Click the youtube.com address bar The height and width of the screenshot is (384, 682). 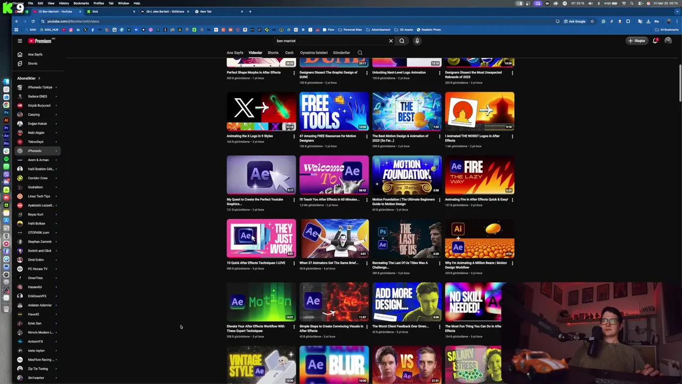pyautogui.click(x=298, y=21)
